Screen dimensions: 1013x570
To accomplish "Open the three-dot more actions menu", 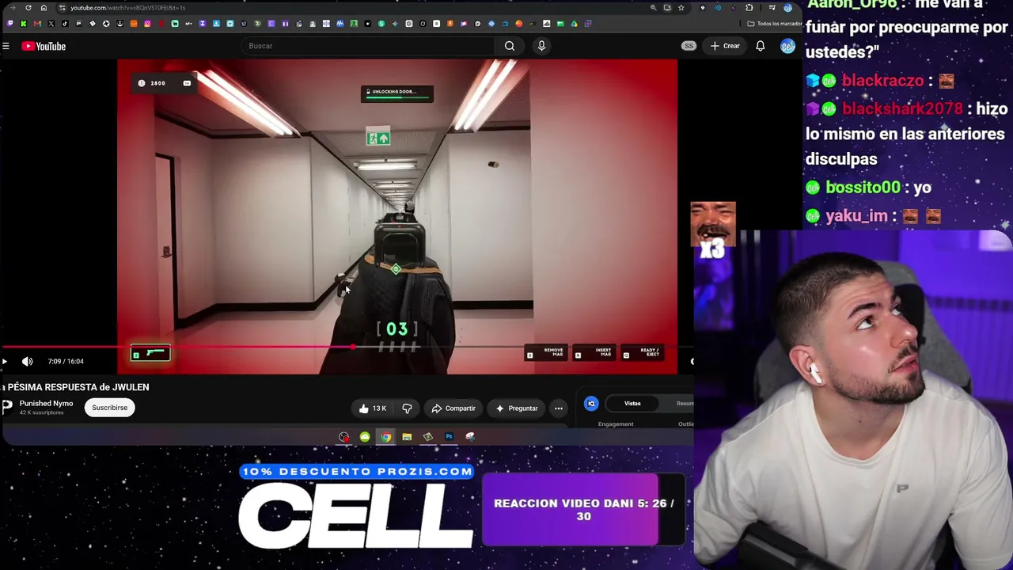I will pyautogui.click(x=559, y=408).
